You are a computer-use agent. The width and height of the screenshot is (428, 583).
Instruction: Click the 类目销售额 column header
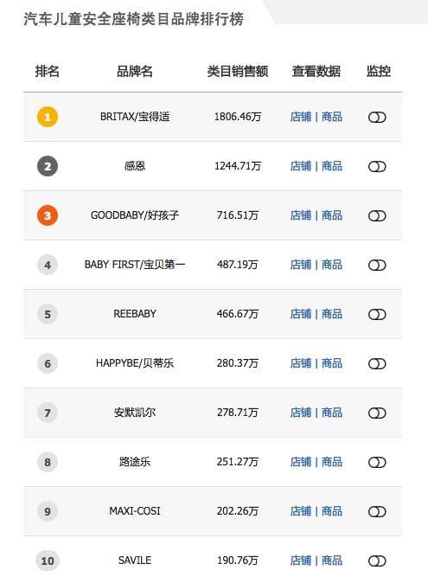point(238,71)
